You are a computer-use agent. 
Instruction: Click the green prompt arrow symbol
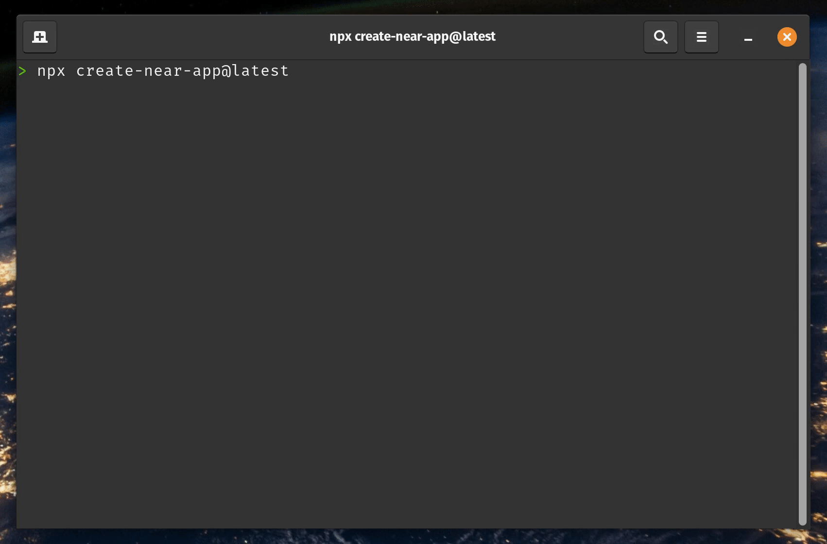coord(22,71)
